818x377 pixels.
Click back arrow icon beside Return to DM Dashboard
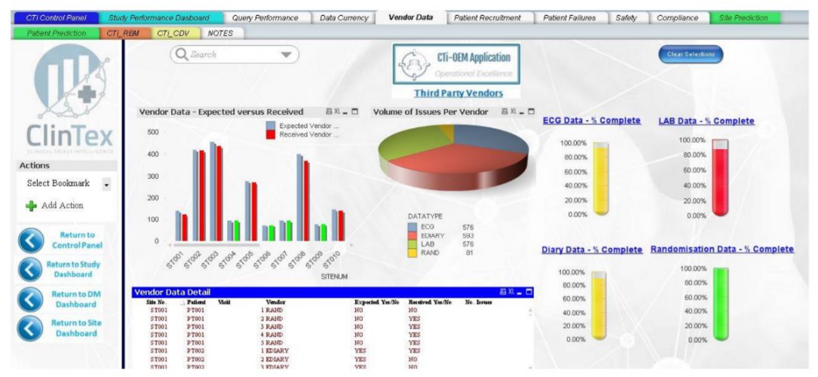pos(31,299)
